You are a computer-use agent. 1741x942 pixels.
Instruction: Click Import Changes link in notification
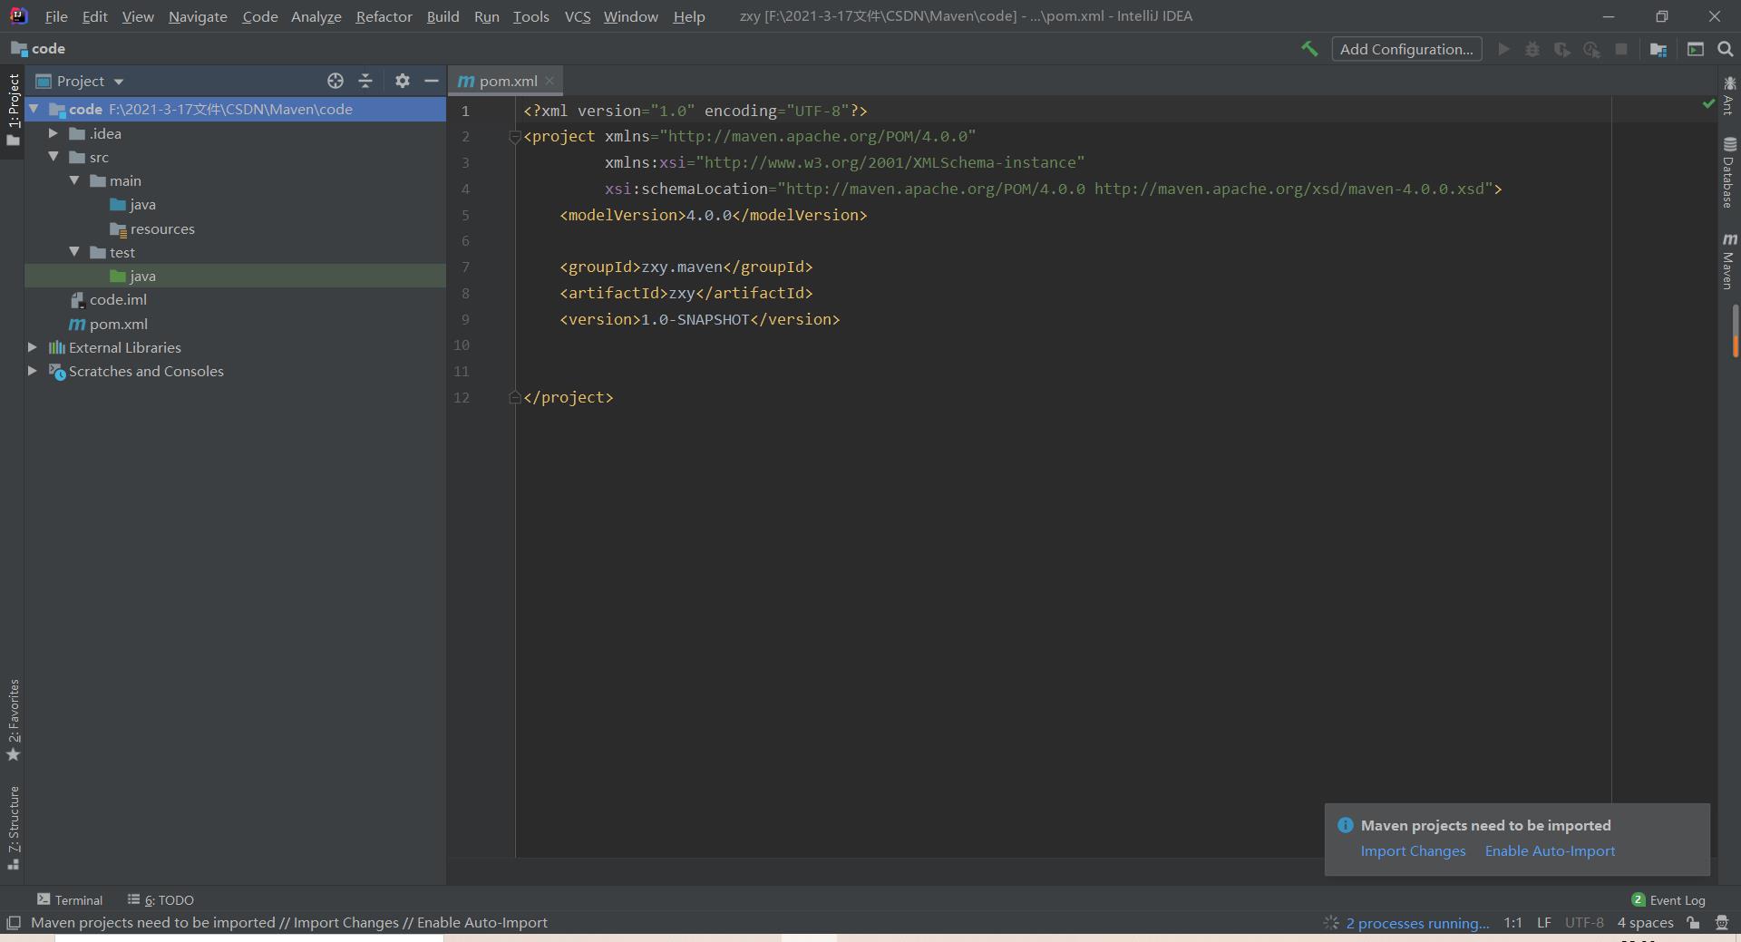click(1413, 850)
